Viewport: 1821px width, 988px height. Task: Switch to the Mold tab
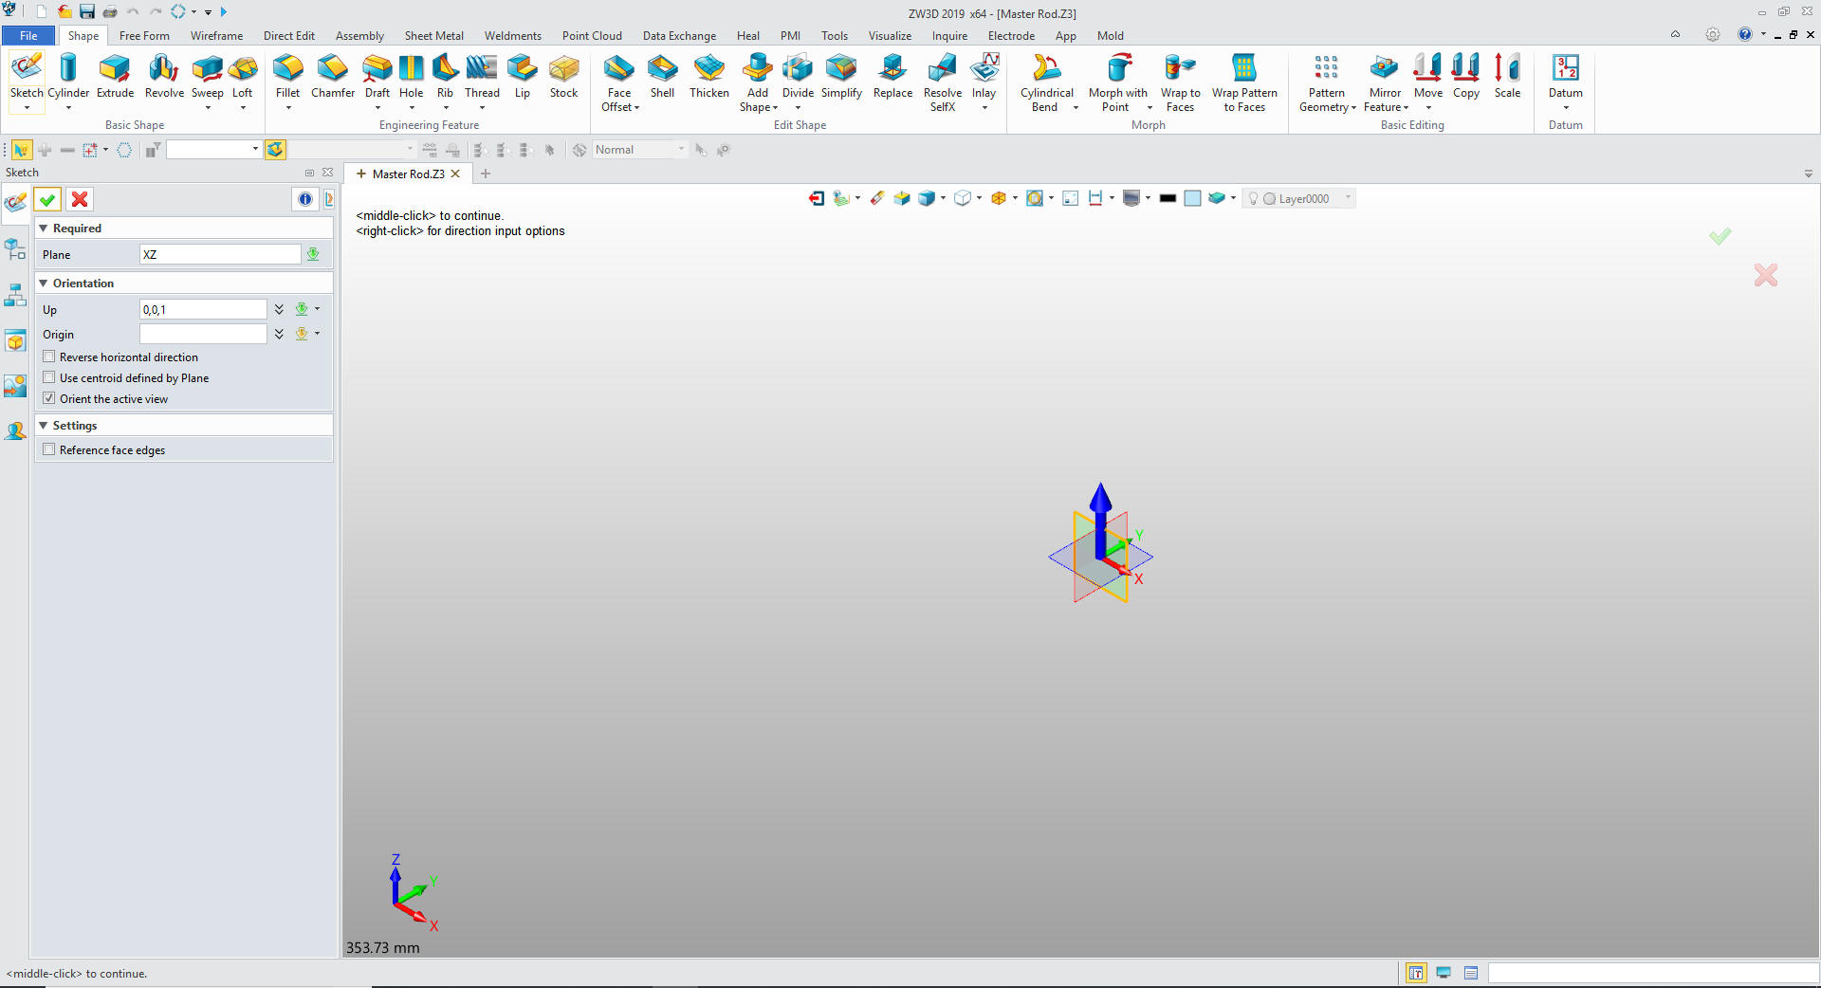(1110, 36)
